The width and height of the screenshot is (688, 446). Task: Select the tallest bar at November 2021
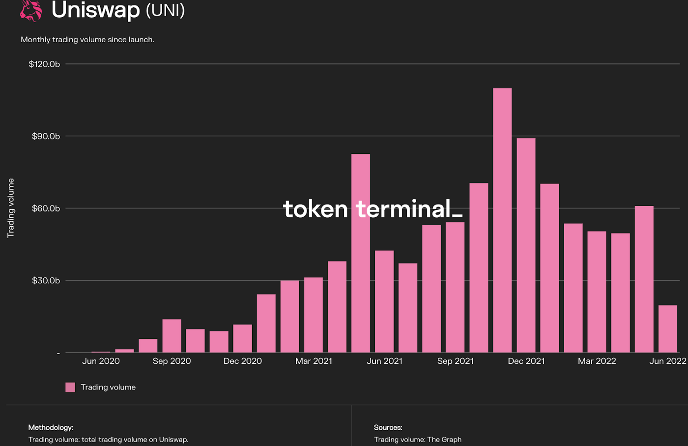tap(502, 220)
